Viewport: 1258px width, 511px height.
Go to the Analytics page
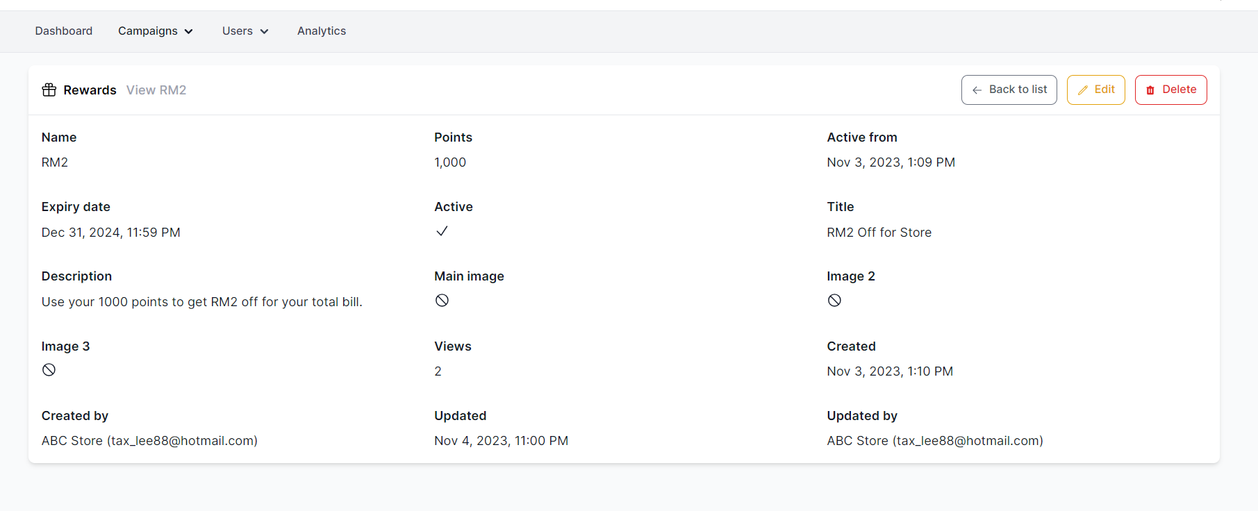[x=322, y=31]
